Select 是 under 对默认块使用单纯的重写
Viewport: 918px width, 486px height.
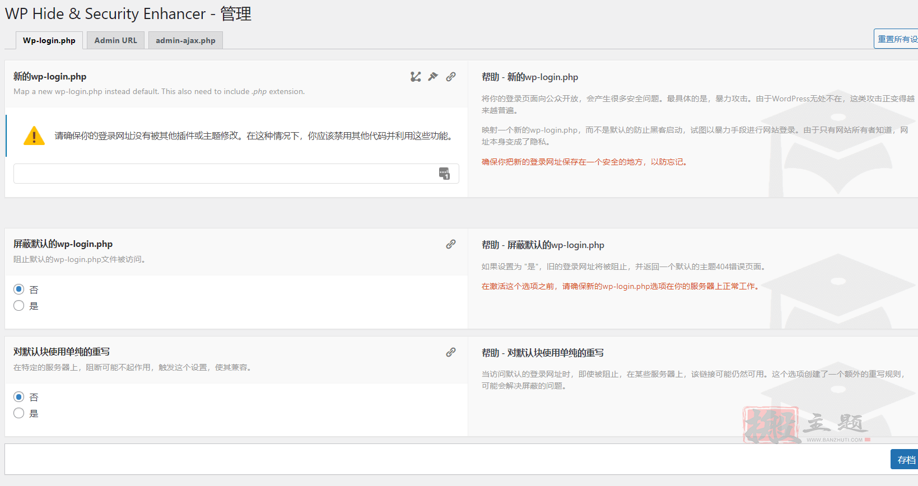[19, 413]
